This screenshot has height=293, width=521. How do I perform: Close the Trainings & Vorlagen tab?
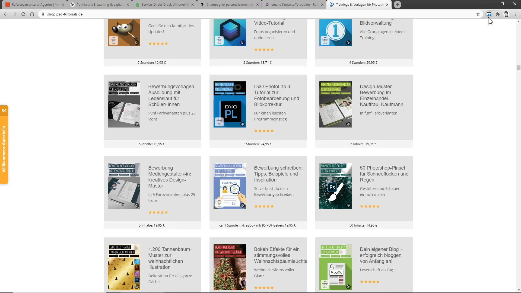pos(387,5)
